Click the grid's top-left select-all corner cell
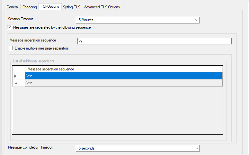Viewport: 249px width, 155px height. click(19, 69)
